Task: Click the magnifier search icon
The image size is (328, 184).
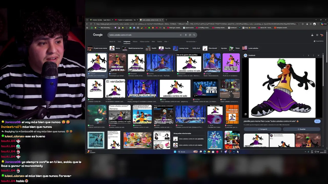Action: coord(194,35)
